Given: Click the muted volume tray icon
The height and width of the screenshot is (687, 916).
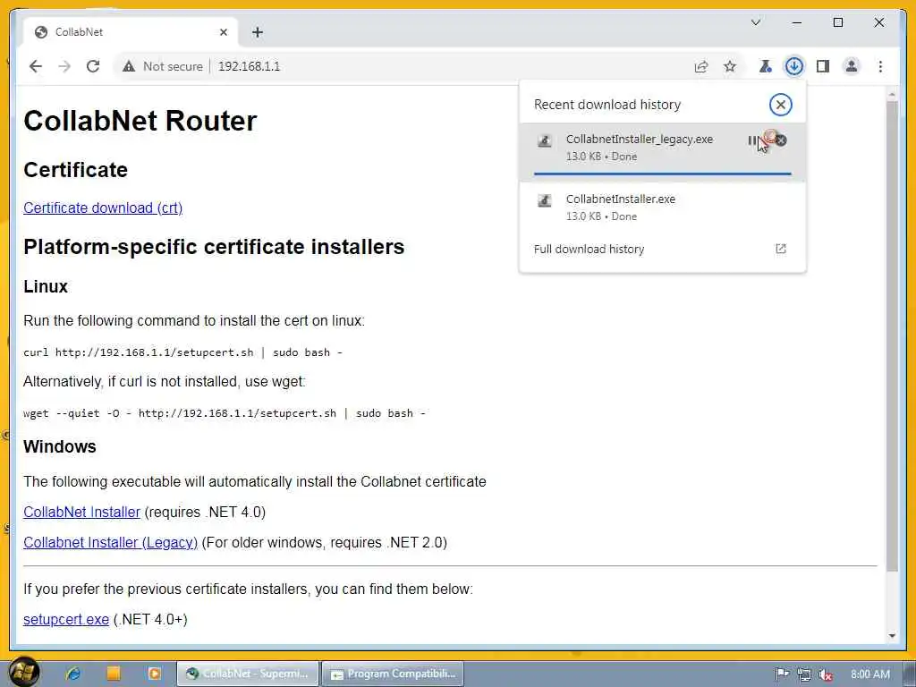Looking at the screenshot, I should pos(826,674).
